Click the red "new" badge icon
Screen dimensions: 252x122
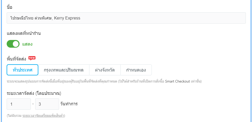tap(32, 58)
